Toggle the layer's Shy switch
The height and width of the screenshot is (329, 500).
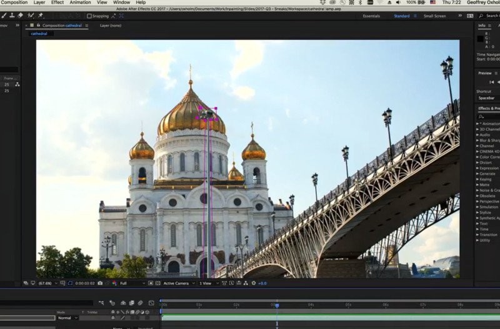click(x=112, y=318)
